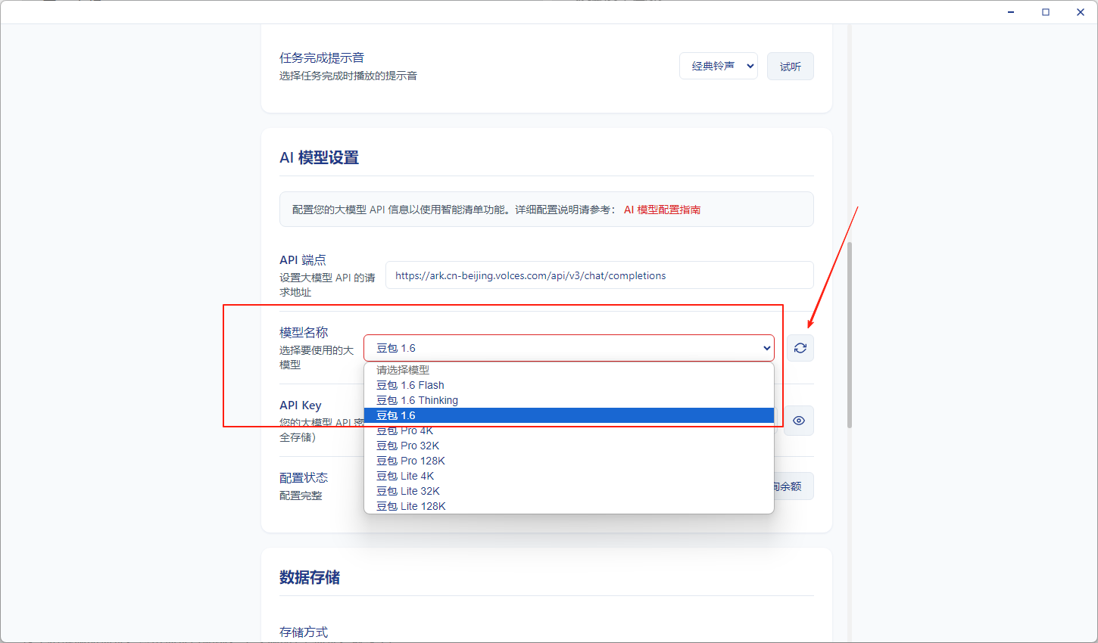1098x643 pixels.
Task: Close the application window
Action: click(x=1081, y=12)
